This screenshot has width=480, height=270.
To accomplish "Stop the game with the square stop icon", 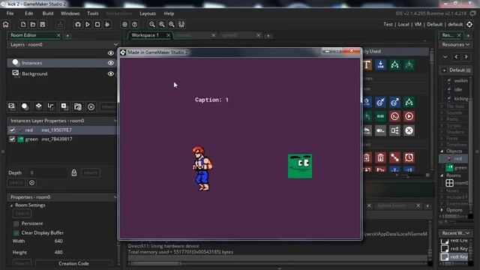I will 97,25.
